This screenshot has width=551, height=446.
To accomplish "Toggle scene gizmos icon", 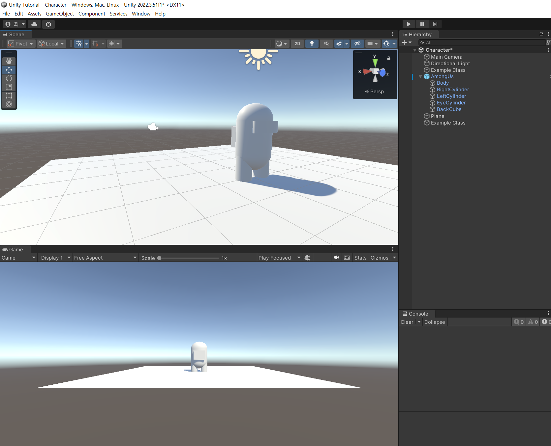I will (x=386, y=43).
